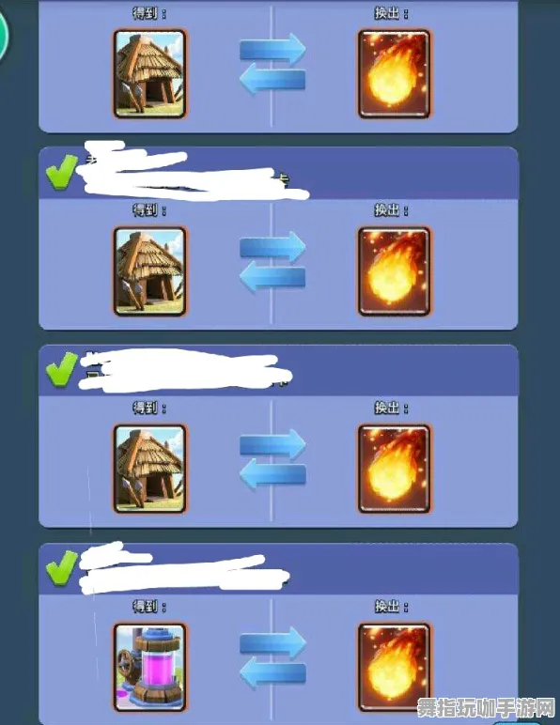Screen dimensions: 560x725
Task: Tap the swap arrows in the third trade
Action: 272,458
